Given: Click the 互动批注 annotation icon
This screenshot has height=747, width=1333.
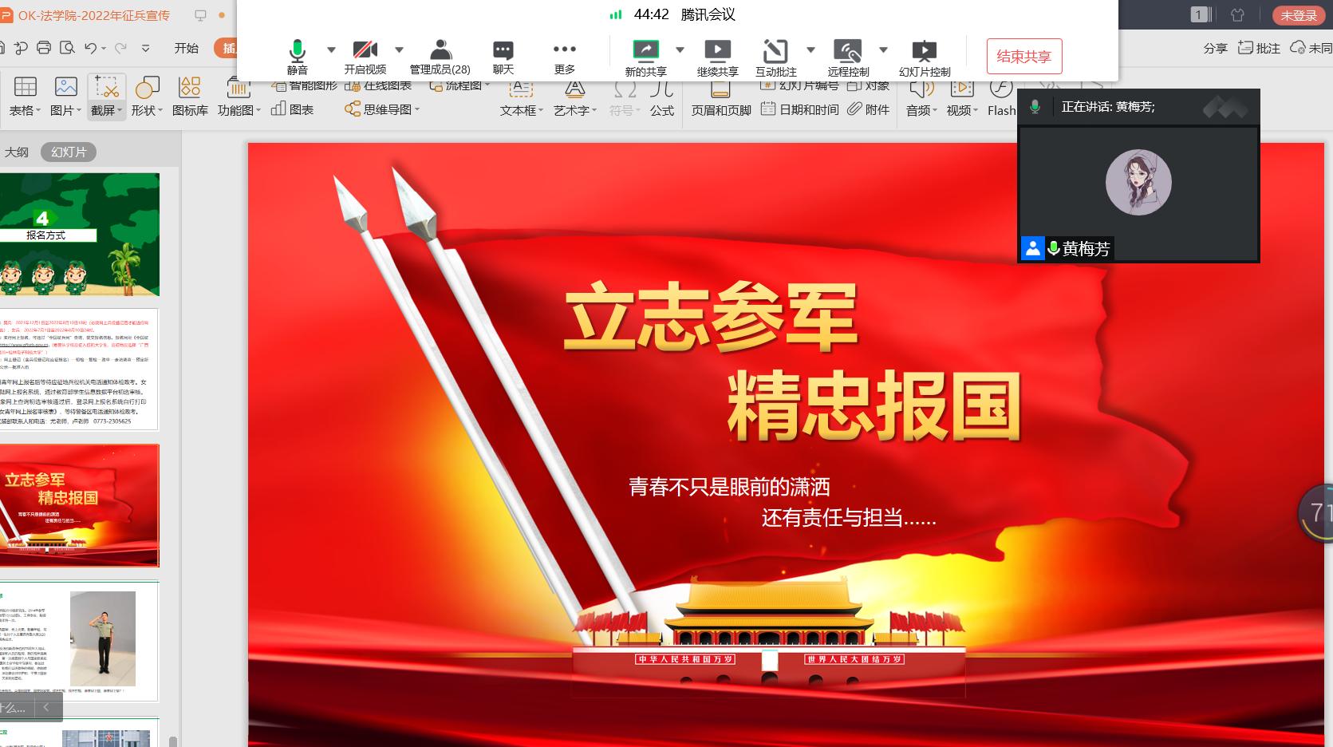Looking at the screenshot, I should coord(775,56).
